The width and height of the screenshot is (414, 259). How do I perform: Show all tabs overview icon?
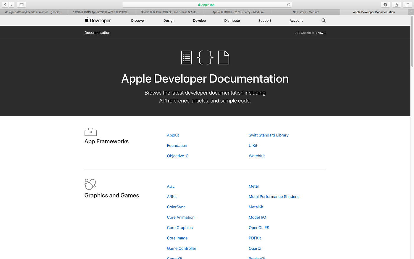[x=407, y=5]
